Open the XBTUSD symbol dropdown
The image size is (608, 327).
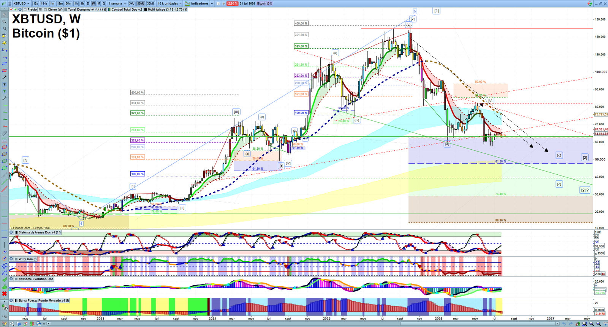click(22, 3)
